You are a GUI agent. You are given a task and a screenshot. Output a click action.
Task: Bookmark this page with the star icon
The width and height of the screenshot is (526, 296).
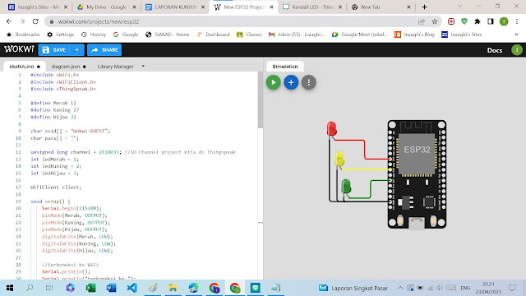435,21
